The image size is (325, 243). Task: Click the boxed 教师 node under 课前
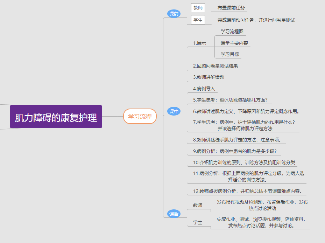198,8
